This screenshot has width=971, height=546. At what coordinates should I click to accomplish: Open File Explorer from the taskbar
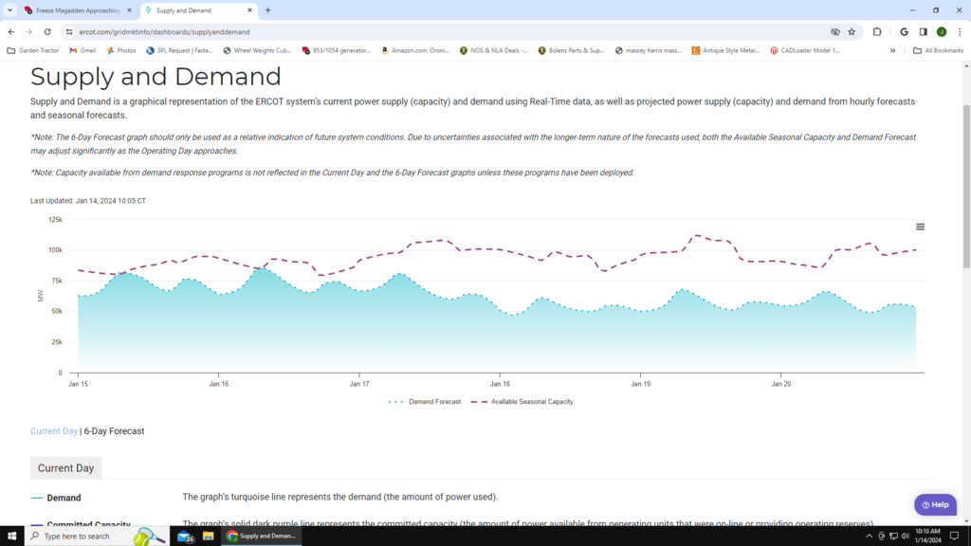click(x=208, y=536)
